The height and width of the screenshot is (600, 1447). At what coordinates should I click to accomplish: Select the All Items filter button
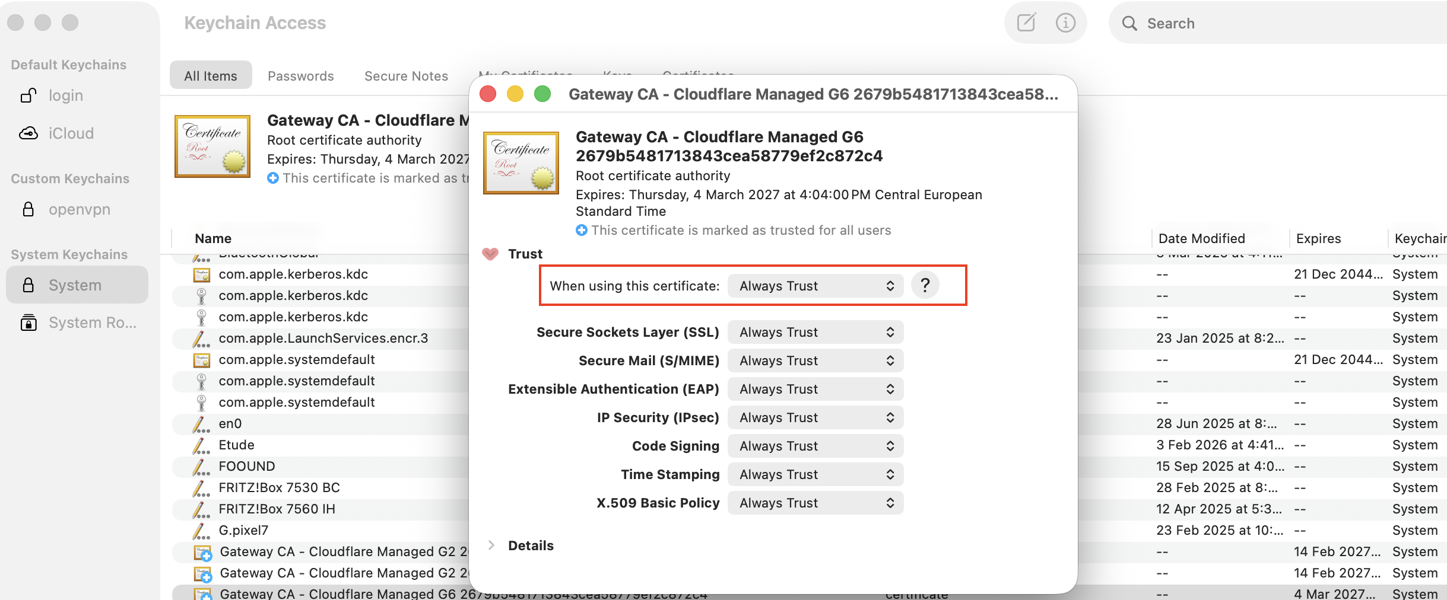(210, 75)
